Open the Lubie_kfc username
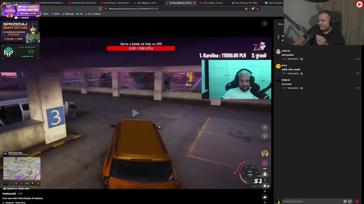Viewport: 364px width, 204px height. click(286, 51)
